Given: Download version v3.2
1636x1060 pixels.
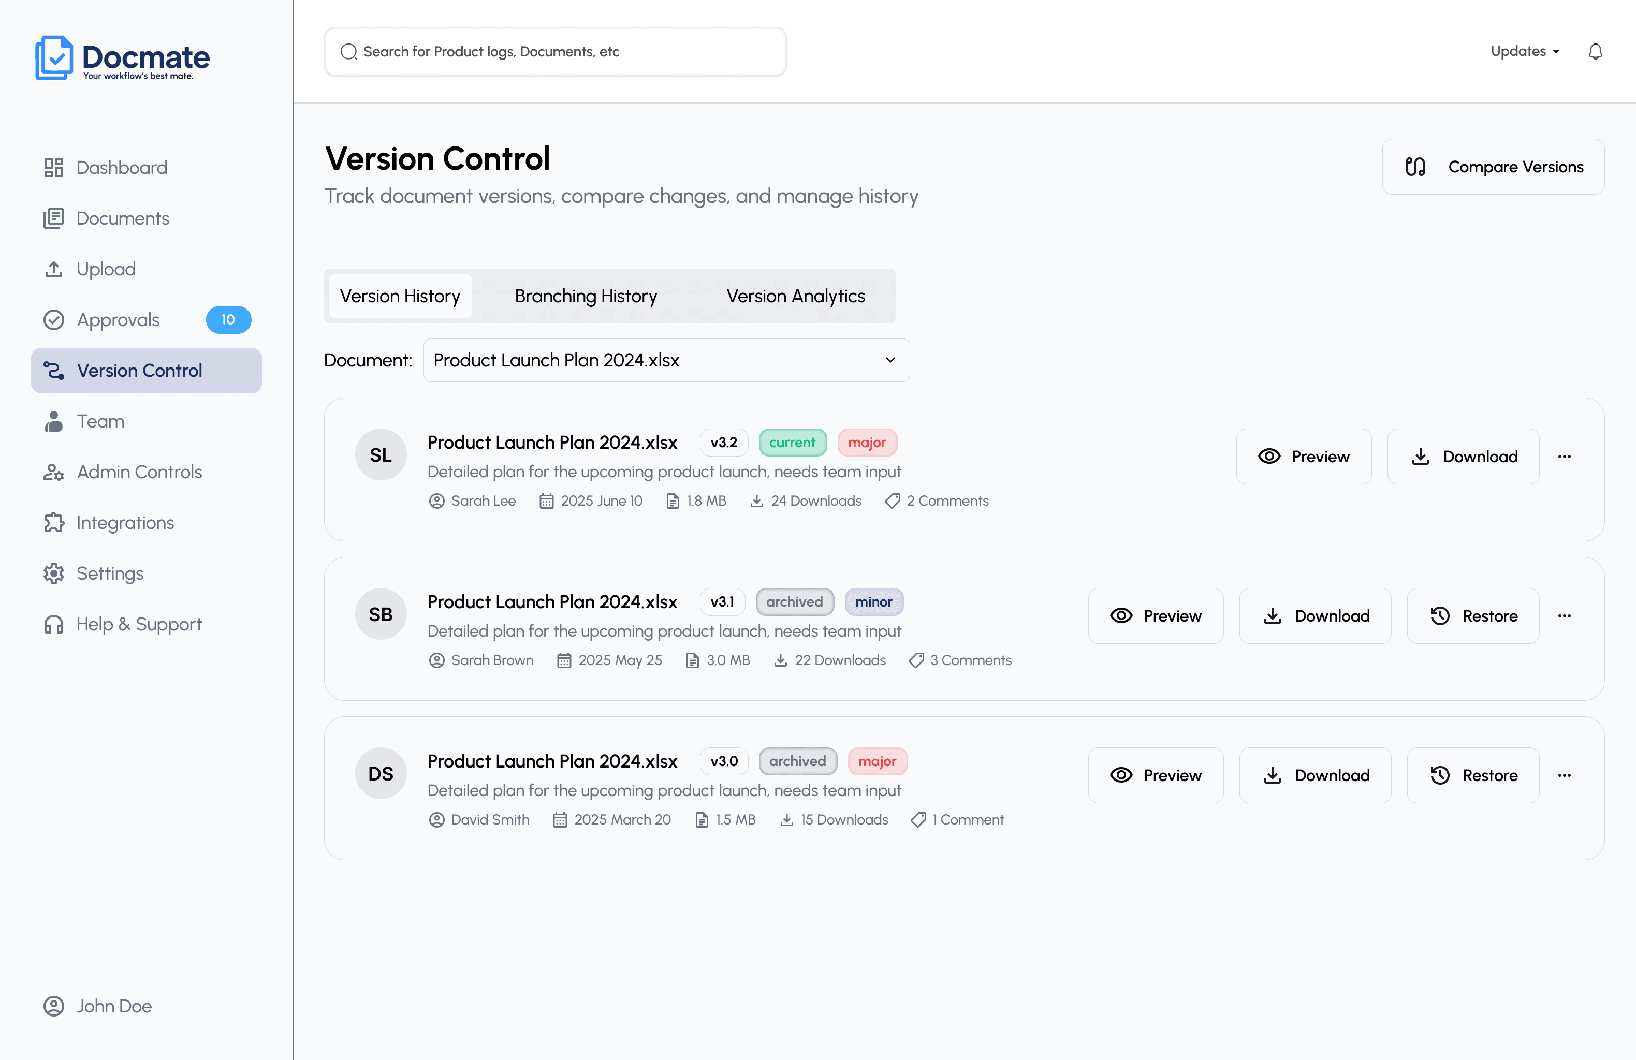Looking at the screenshot, I should click(x=1463, y=457).
